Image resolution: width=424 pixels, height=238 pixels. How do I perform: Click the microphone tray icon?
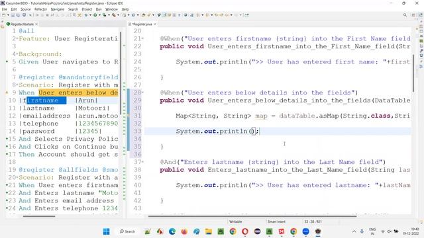362,231
